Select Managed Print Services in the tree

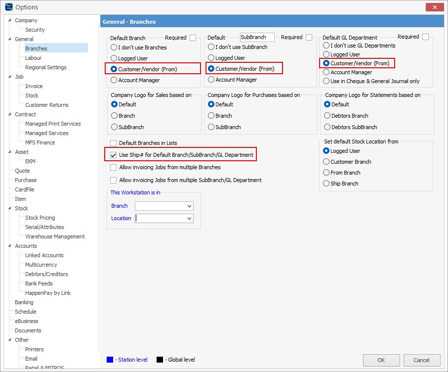(x=53, y=124)
